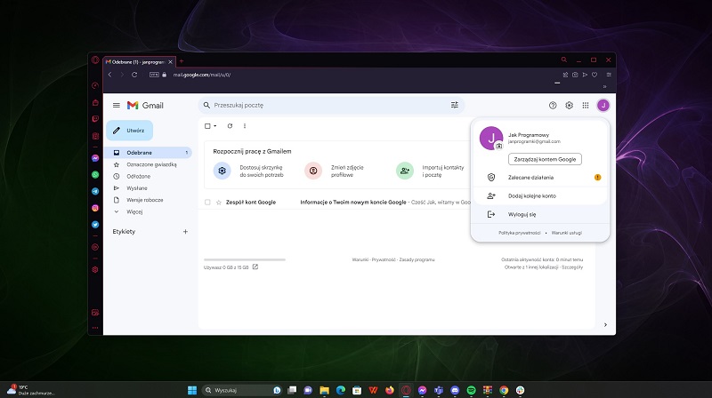The image size is (712, 398).
Task: Change profile photo via avatar camera icon
Action: point(499,146)
